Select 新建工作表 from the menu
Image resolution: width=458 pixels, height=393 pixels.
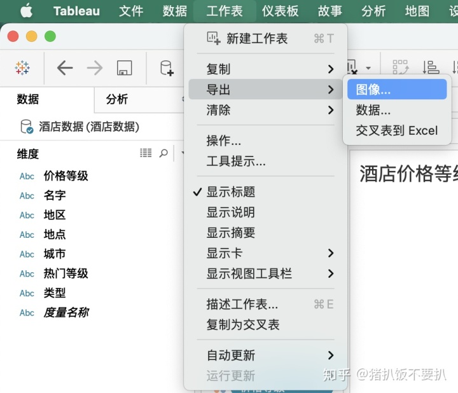[x=265, y=38]
